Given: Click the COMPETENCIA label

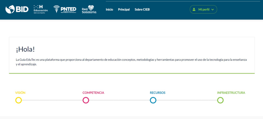Looking at the screenshot, I should [x=93, y=93].
